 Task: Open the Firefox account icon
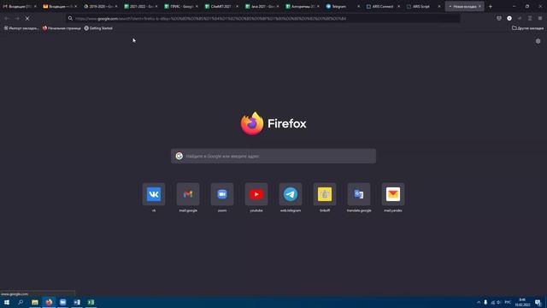(509, 18)
